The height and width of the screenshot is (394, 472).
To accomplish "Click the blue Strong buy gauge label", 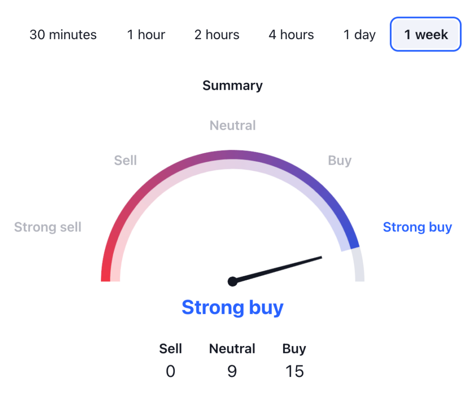I will (418, 227).
